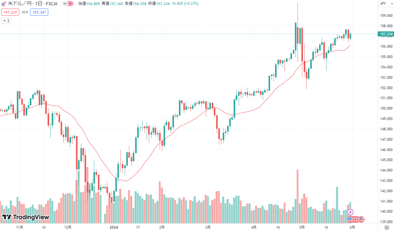Click the 12月 label on the time axis
Image resolution: width=394 pixels, height=231 pixels.
[x=68, y=227]
